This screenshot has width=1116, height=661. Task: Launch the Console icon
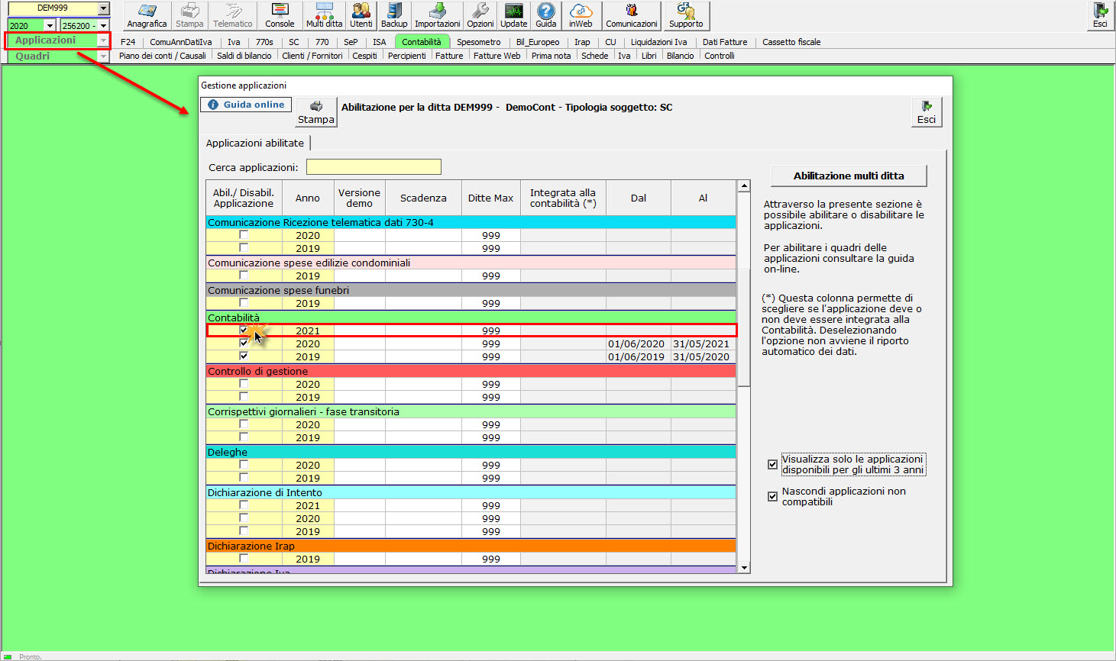(280, 15)
